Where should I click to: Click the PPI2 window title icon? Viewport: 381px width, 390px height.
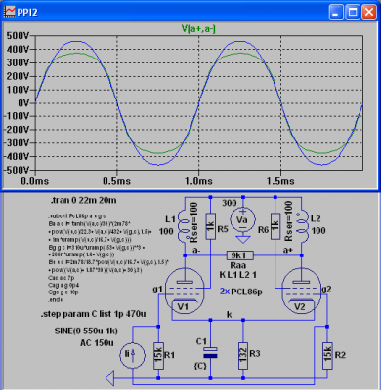(x=9, y=12)
